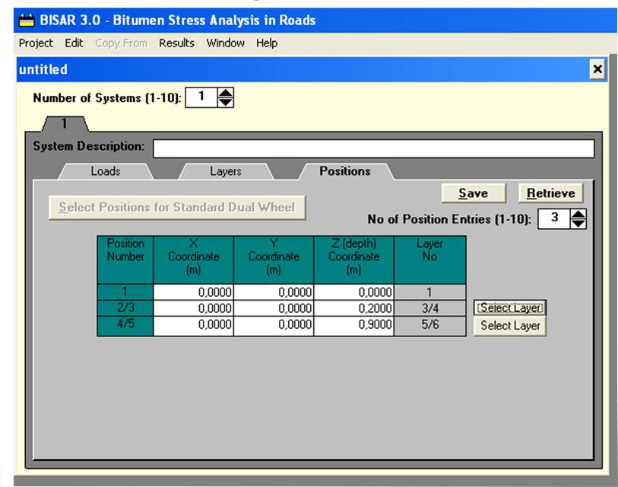Decrease No of Position Entries down arrow
Image resolution: width=618 pixels, height=487 pixels.
578,224
